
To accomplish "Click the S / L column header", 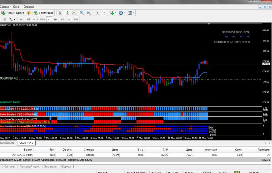I will (x=140, y=150).
